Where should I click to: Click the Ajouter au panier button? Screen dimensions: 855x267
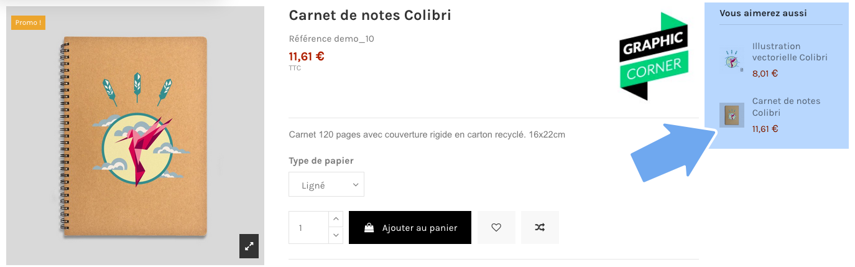coord(410,228)
